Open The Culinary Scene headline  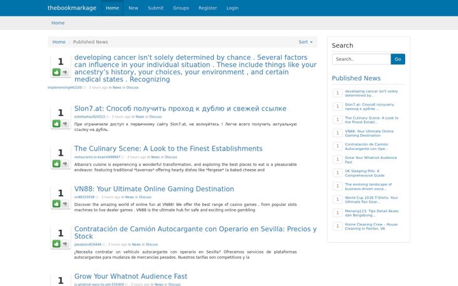point(168,149)
